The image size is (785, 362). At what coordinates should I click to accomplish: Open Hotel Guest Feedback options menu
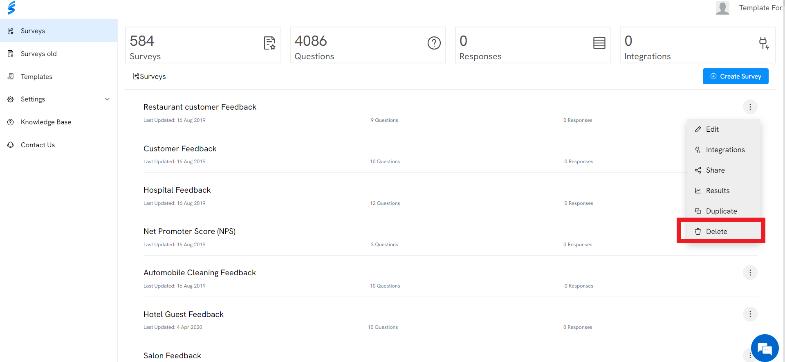pyautogui.click(x=750, y=314)
